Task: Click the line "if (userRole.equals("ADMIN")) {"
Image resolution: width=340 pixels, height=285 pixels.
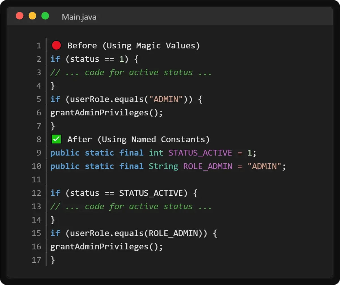Action: pyautogui.click(x=126, y=99)
